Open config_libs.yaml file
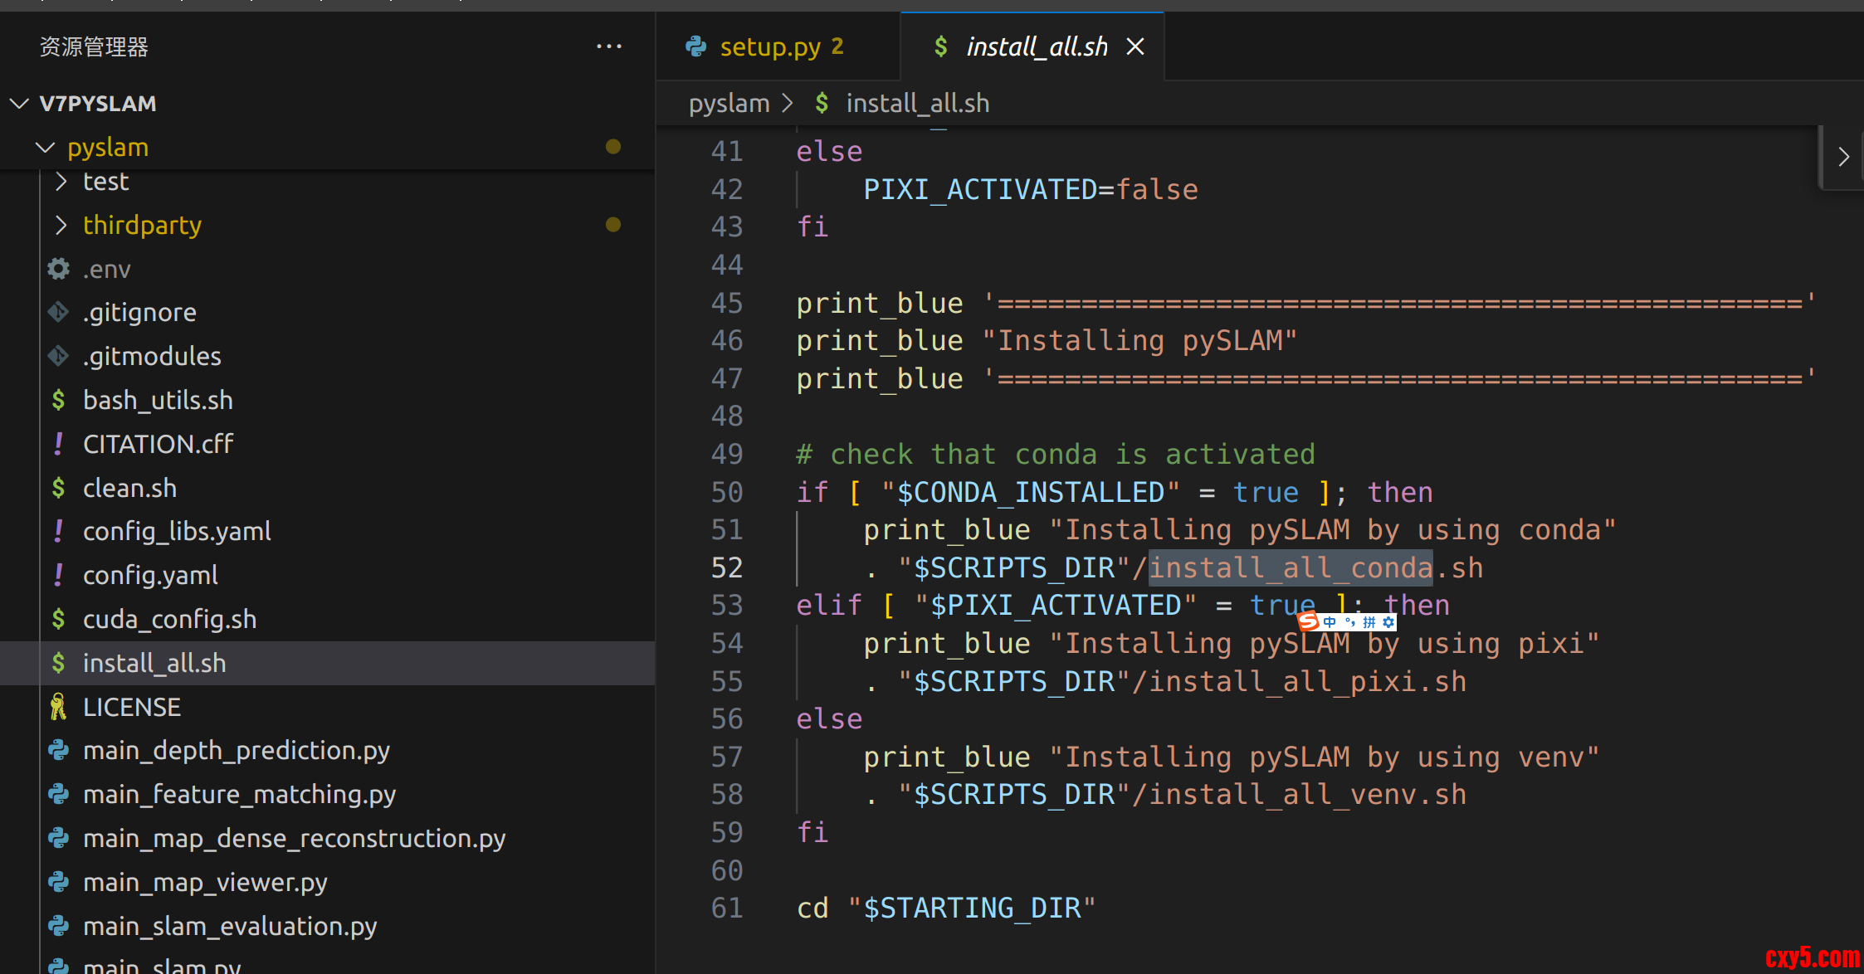Screen dimensions: 1864x974 pyautogui.click(x=177, y=532)
